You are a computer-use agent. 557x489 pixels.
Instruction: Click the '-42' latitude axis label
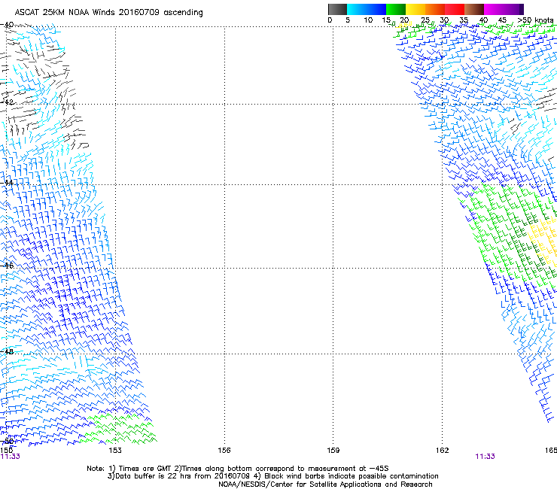tap(7, 102)
